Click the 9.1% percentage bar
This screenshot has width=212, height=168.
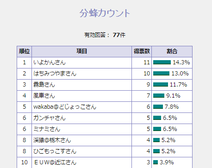coord(159,96)
